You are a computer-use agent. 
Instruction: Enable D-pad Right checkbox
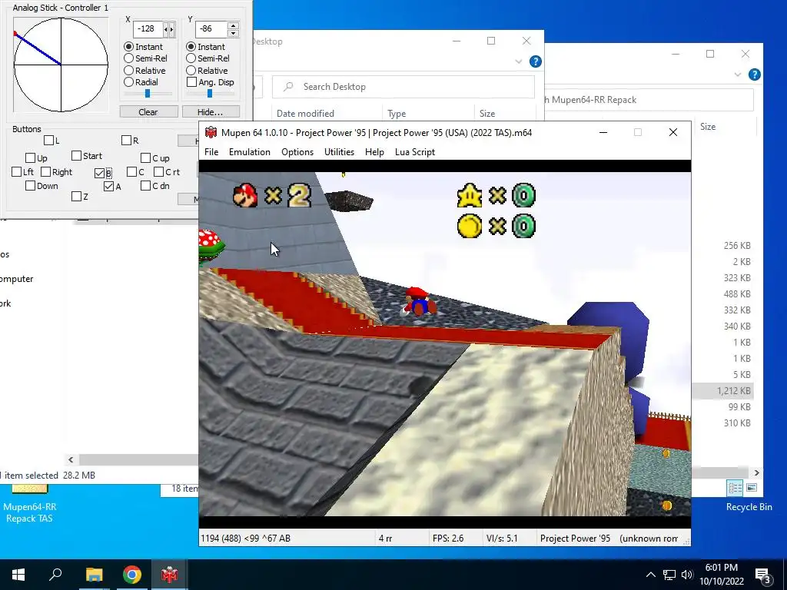[x=45, y=172]
